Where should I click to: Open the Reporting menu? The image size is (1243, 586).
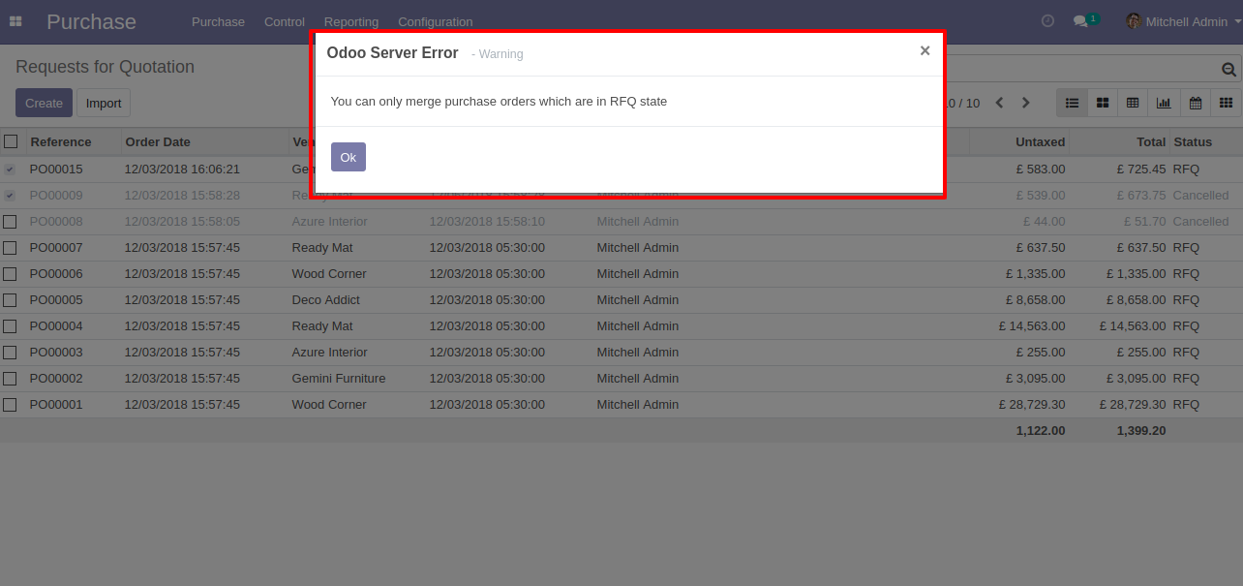point(351,21)
